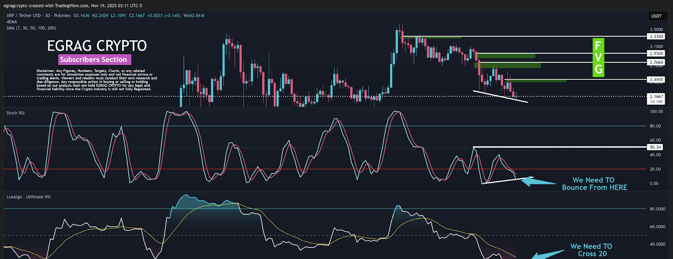Viewport: 673px width, 259px height.
Task: Click the low value L2.1091
Action: pos(119,16)
